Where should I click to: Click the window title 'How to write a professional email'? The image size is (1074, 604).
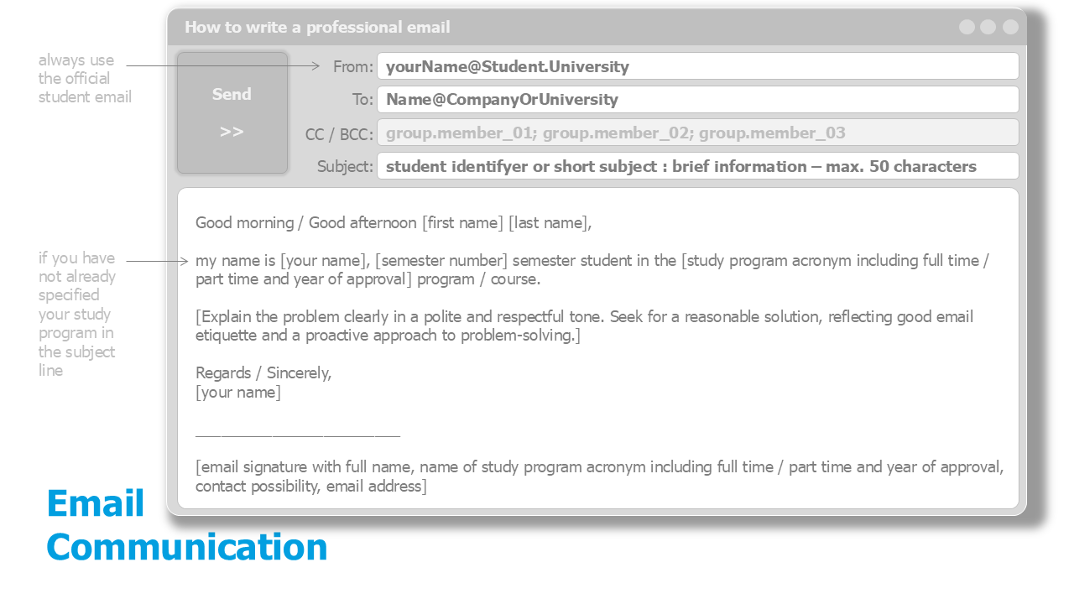(x=317, y=27)
